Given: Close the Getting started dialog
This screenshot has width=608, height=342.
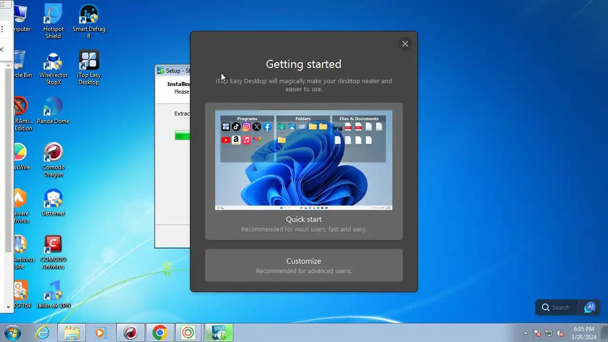Looking at the screenshot, I should [x=405, y=44].
